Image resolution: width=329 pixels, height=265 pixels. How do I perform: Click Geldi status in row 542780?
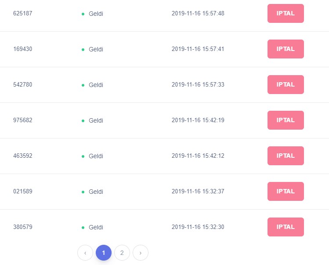click(96, 85)
